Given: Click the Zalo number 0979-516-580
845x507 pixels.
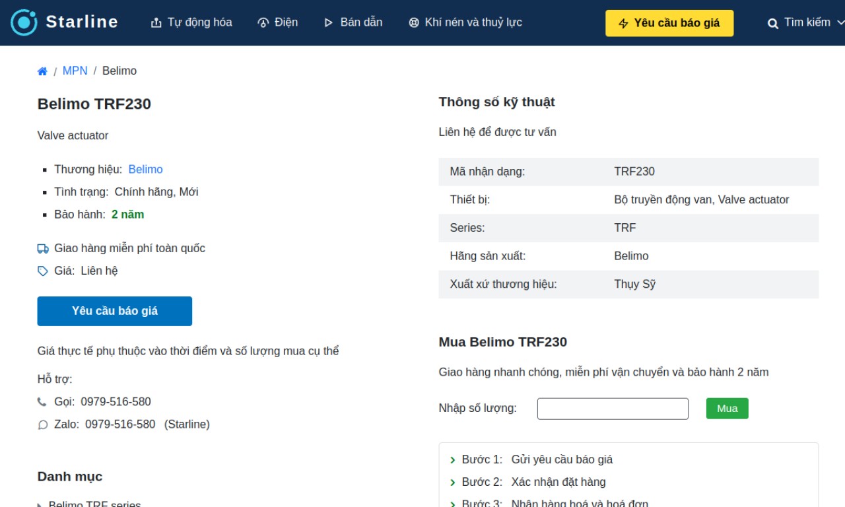Looking at the screenshot, I should click(x=120, y=424).
